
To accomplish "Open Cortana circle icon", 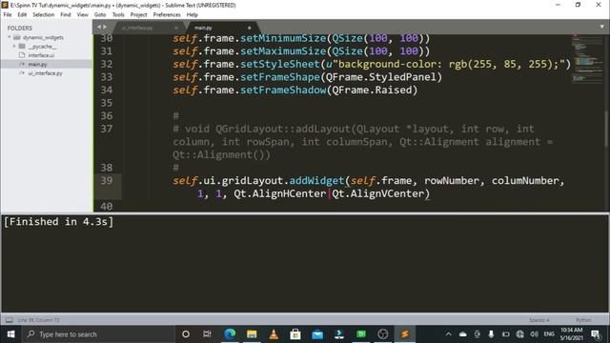I will coord(186,334).
